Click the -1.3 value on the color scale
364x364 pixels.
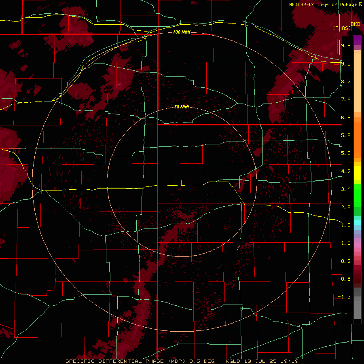coord(344,297)
